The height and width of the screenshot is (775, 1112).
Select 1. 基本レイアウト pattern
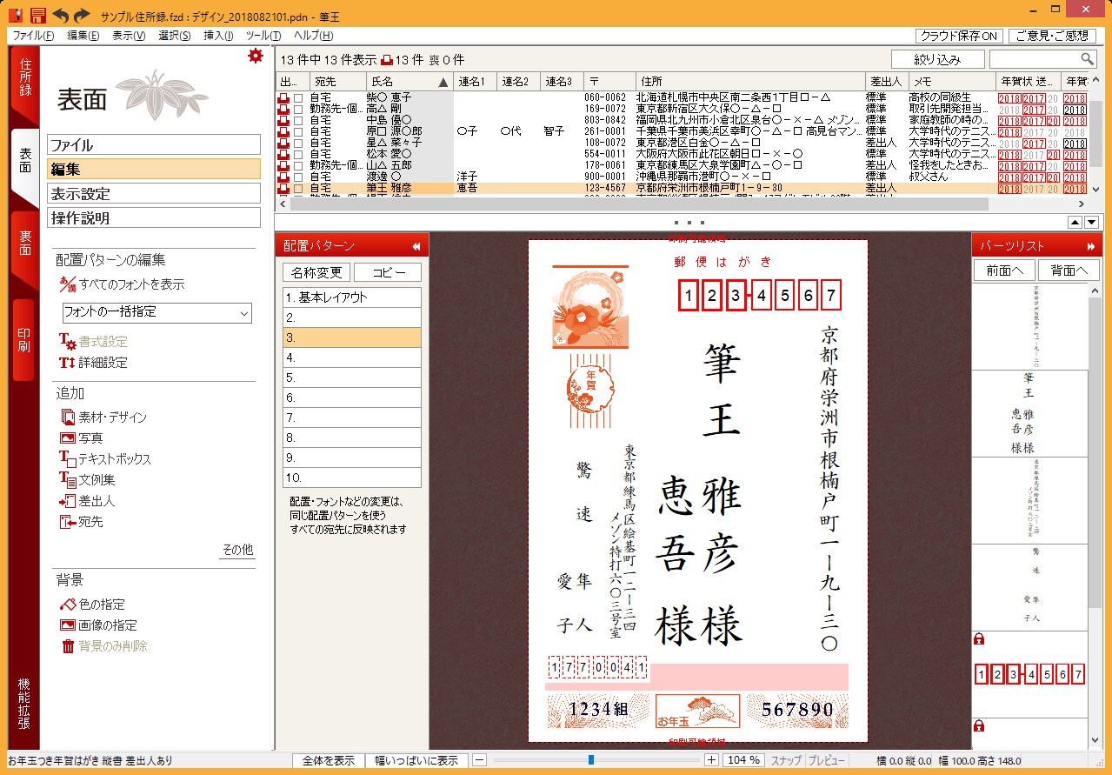[352, 297]
